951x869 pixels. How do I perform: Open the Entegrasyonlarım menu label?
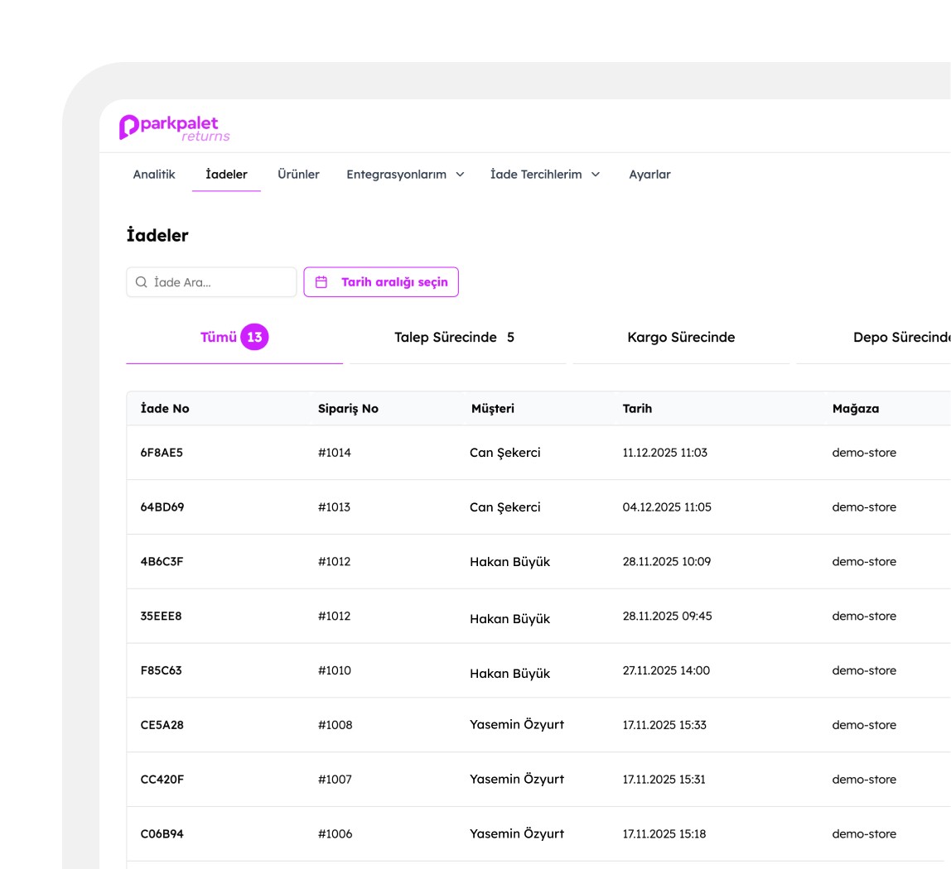[396, 175]
